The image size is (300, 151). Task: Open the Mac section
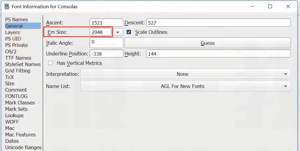click(x=10, y=128)
